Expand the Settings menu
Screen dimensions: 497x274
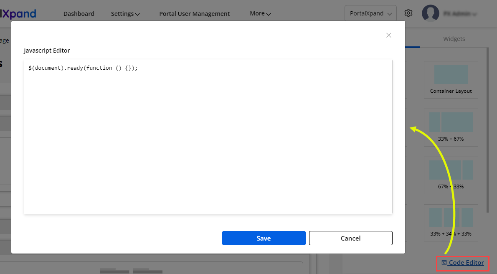coord(125,14)
